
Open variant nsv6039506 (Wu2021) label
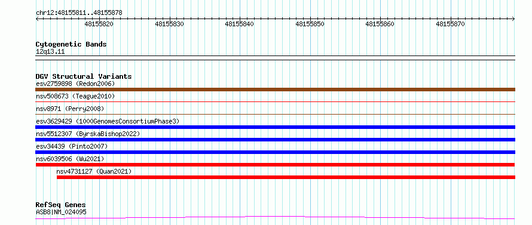(70, 159)
